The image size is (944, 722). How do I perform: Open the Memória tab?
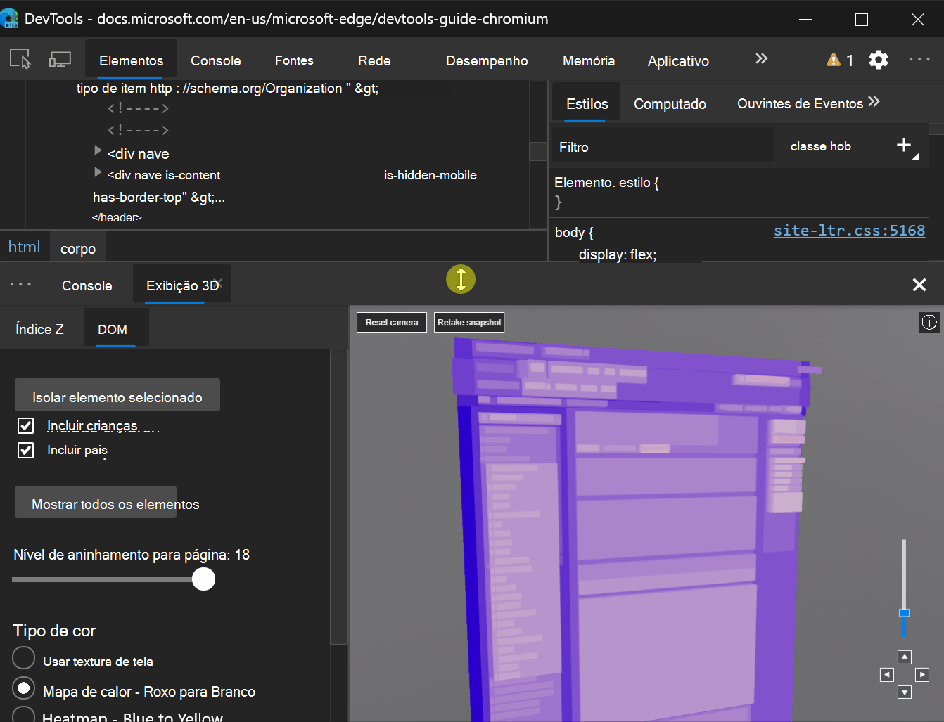589,60
